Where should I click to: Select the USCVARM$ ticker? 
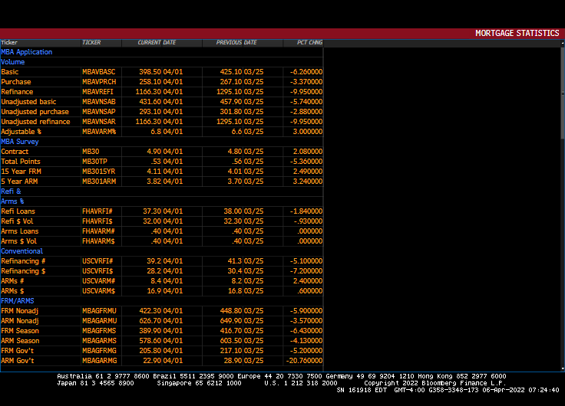pos(98,291)
